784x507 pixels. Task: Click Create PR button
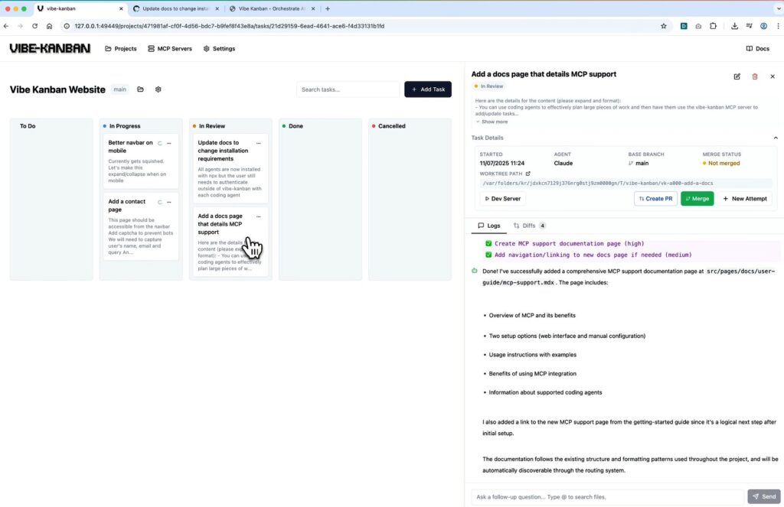coord(655,199)
